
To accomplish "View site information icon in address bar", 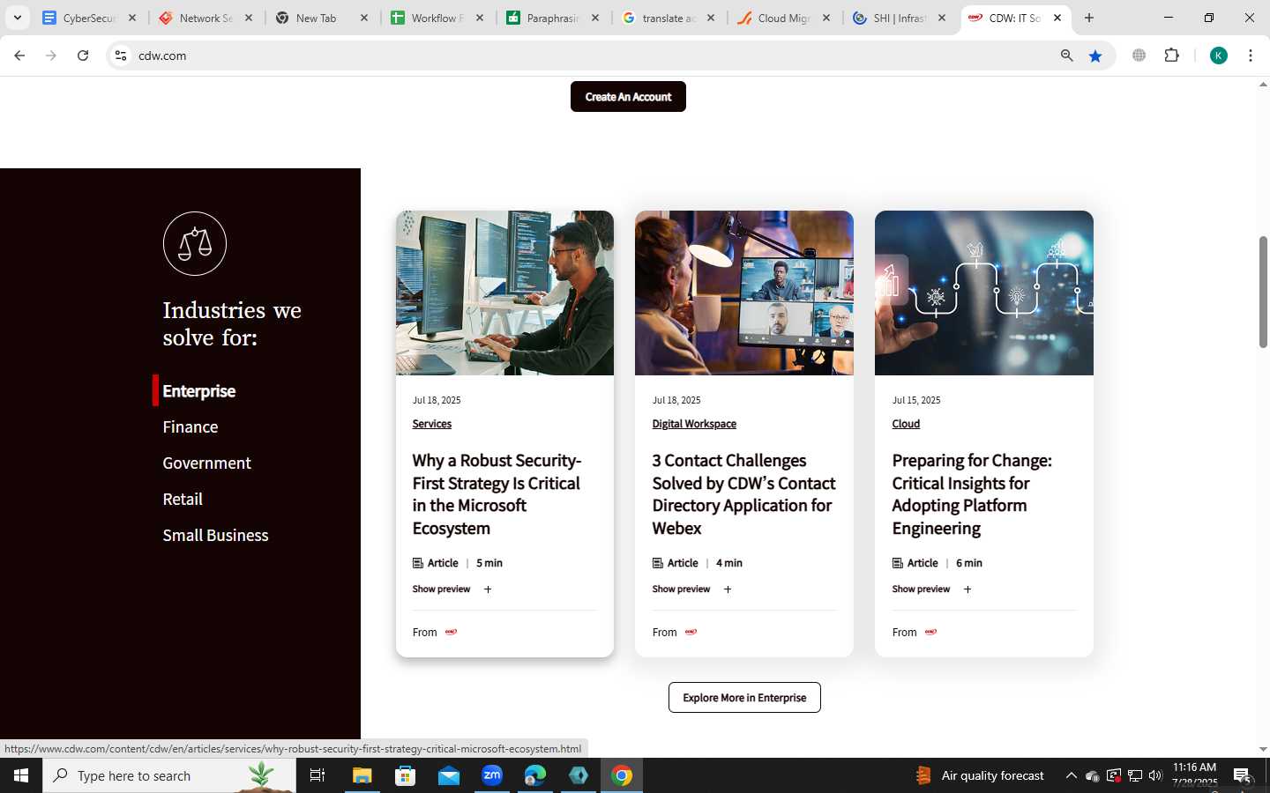I will tap(121, 56).
